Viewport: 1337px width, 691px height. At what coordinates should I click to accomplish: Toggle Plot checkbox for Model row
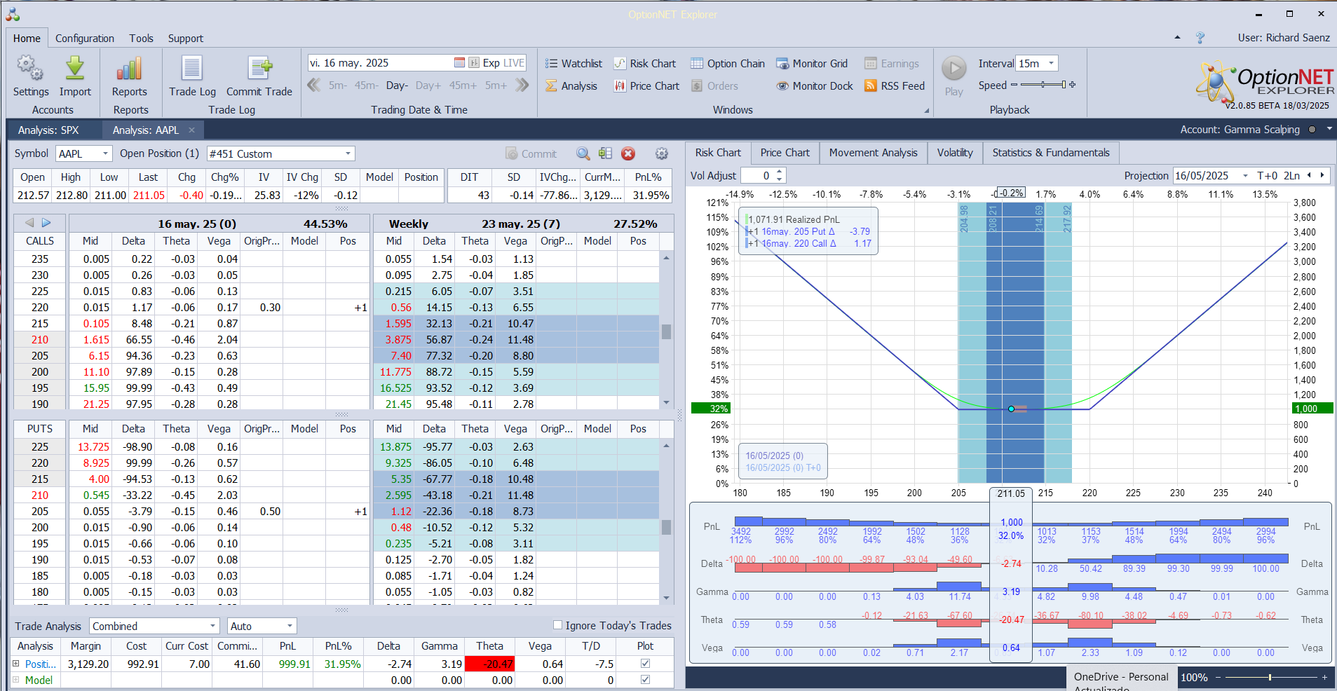tap(645, 679)
